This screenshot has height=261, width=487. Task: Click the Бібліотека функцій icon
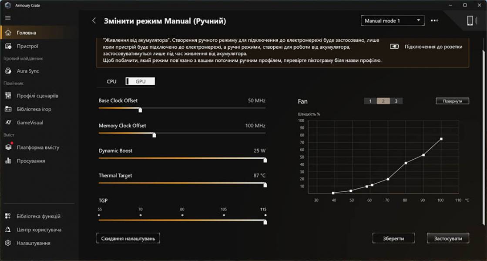[8, 216]
